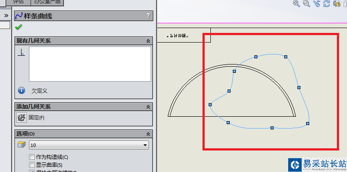Open the layer dropdown showing 10
Image resolution: width=347 pixels, height=172 pixels.
pyautogui.click(x=89, y=145)
